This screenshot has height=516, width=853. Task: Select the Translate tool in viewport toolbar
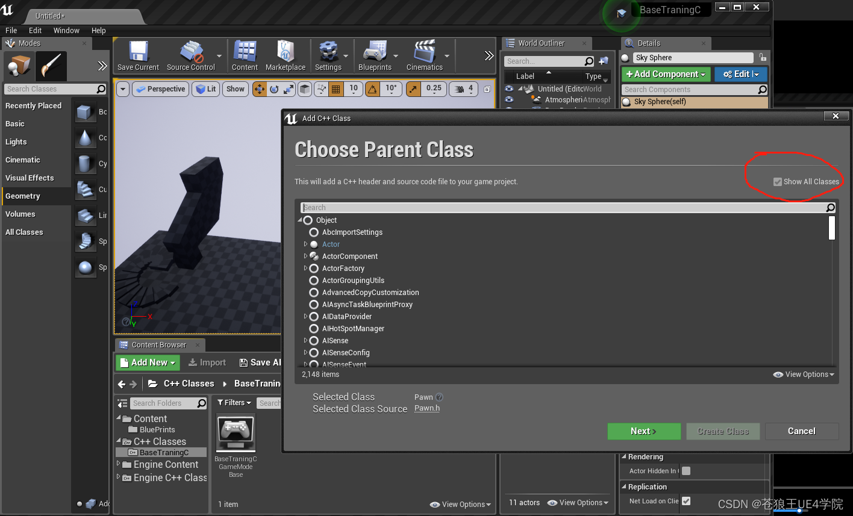(x=259, y=89)
